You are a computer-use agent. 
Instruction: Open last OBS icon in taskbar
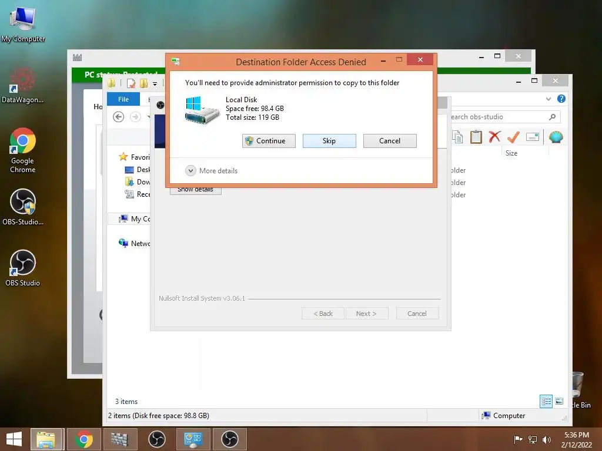(x=230, y=439)
